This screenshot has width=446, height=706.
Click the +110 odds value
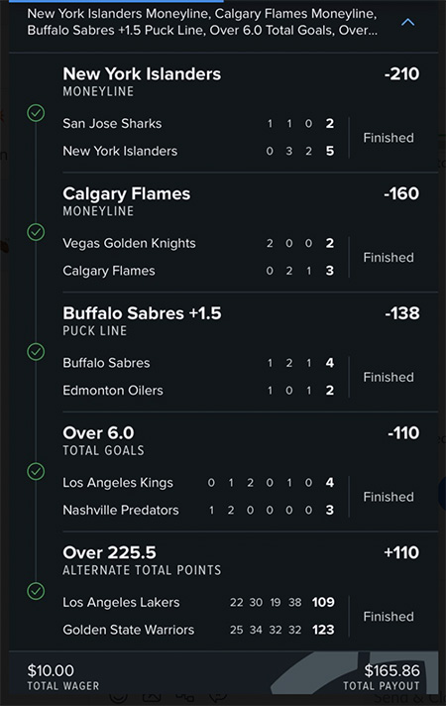pos(401,553)
